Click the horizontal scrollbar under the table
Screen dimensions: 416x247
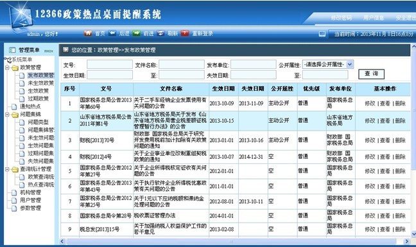coord(231,241)
